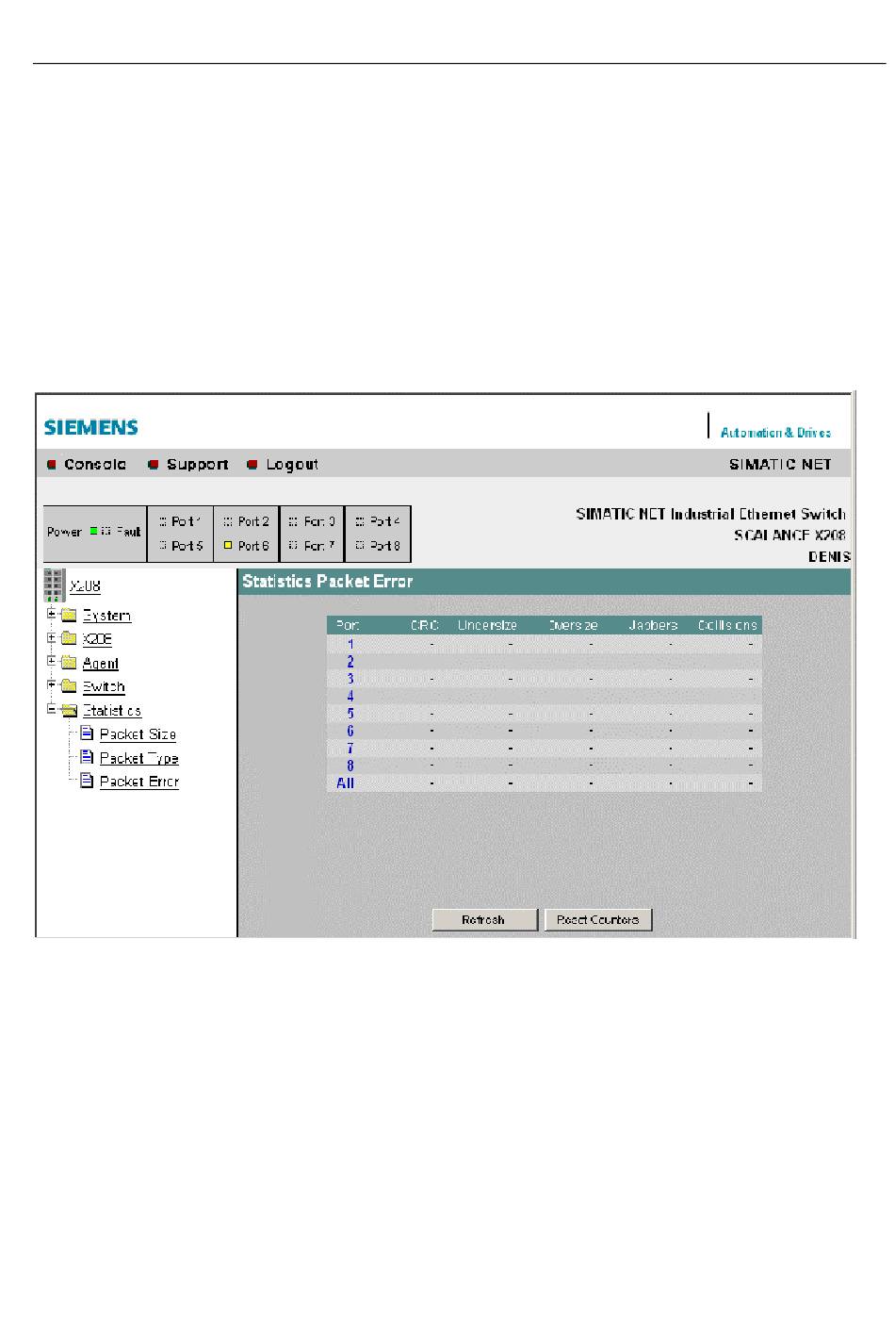Screen dimensions: 895x1318
Task: Select port 2 in the error table
Action: 350,662
